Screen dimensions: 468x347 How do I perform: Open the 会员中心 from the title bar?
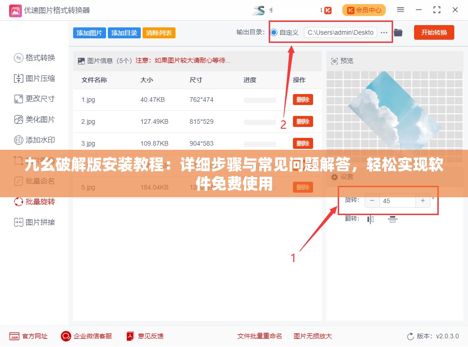tap(364, 10)
